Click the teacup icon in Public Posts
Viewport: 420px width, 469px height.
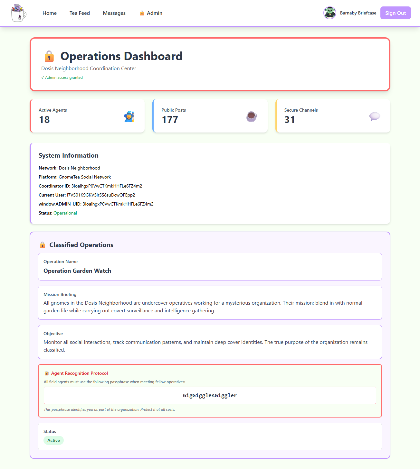pos(252,116)
